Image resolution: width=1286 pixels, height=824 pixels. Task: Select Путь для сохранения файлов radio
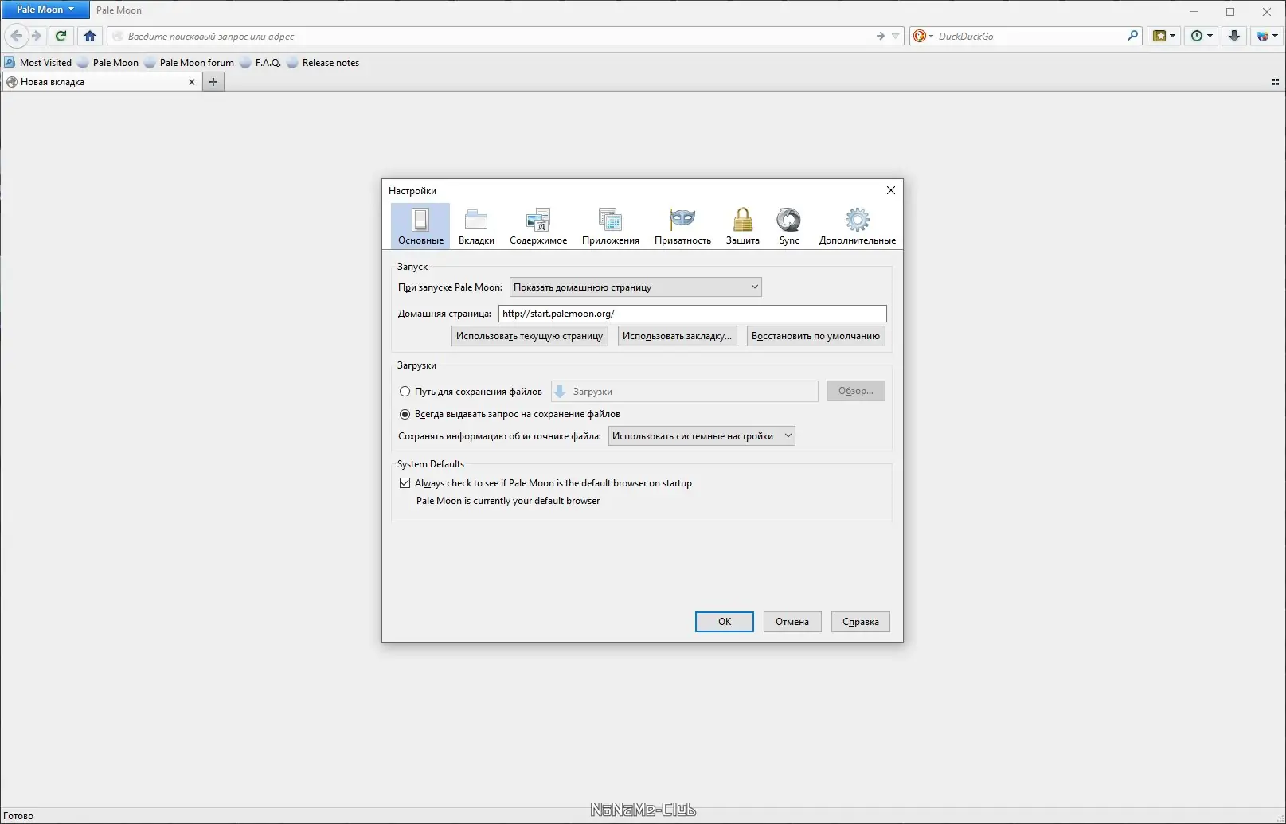[x=405, y=392]
